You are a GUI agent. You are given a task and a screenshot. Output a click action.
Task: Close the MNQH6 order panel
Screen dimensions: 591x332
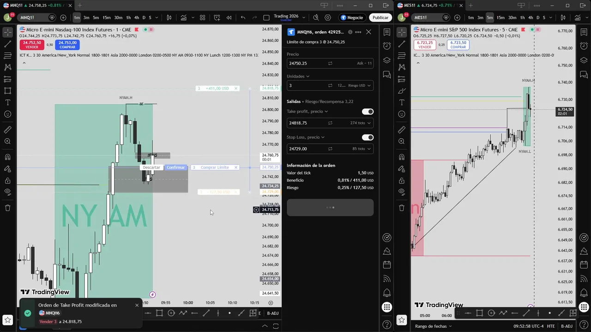tap(368, 32)
